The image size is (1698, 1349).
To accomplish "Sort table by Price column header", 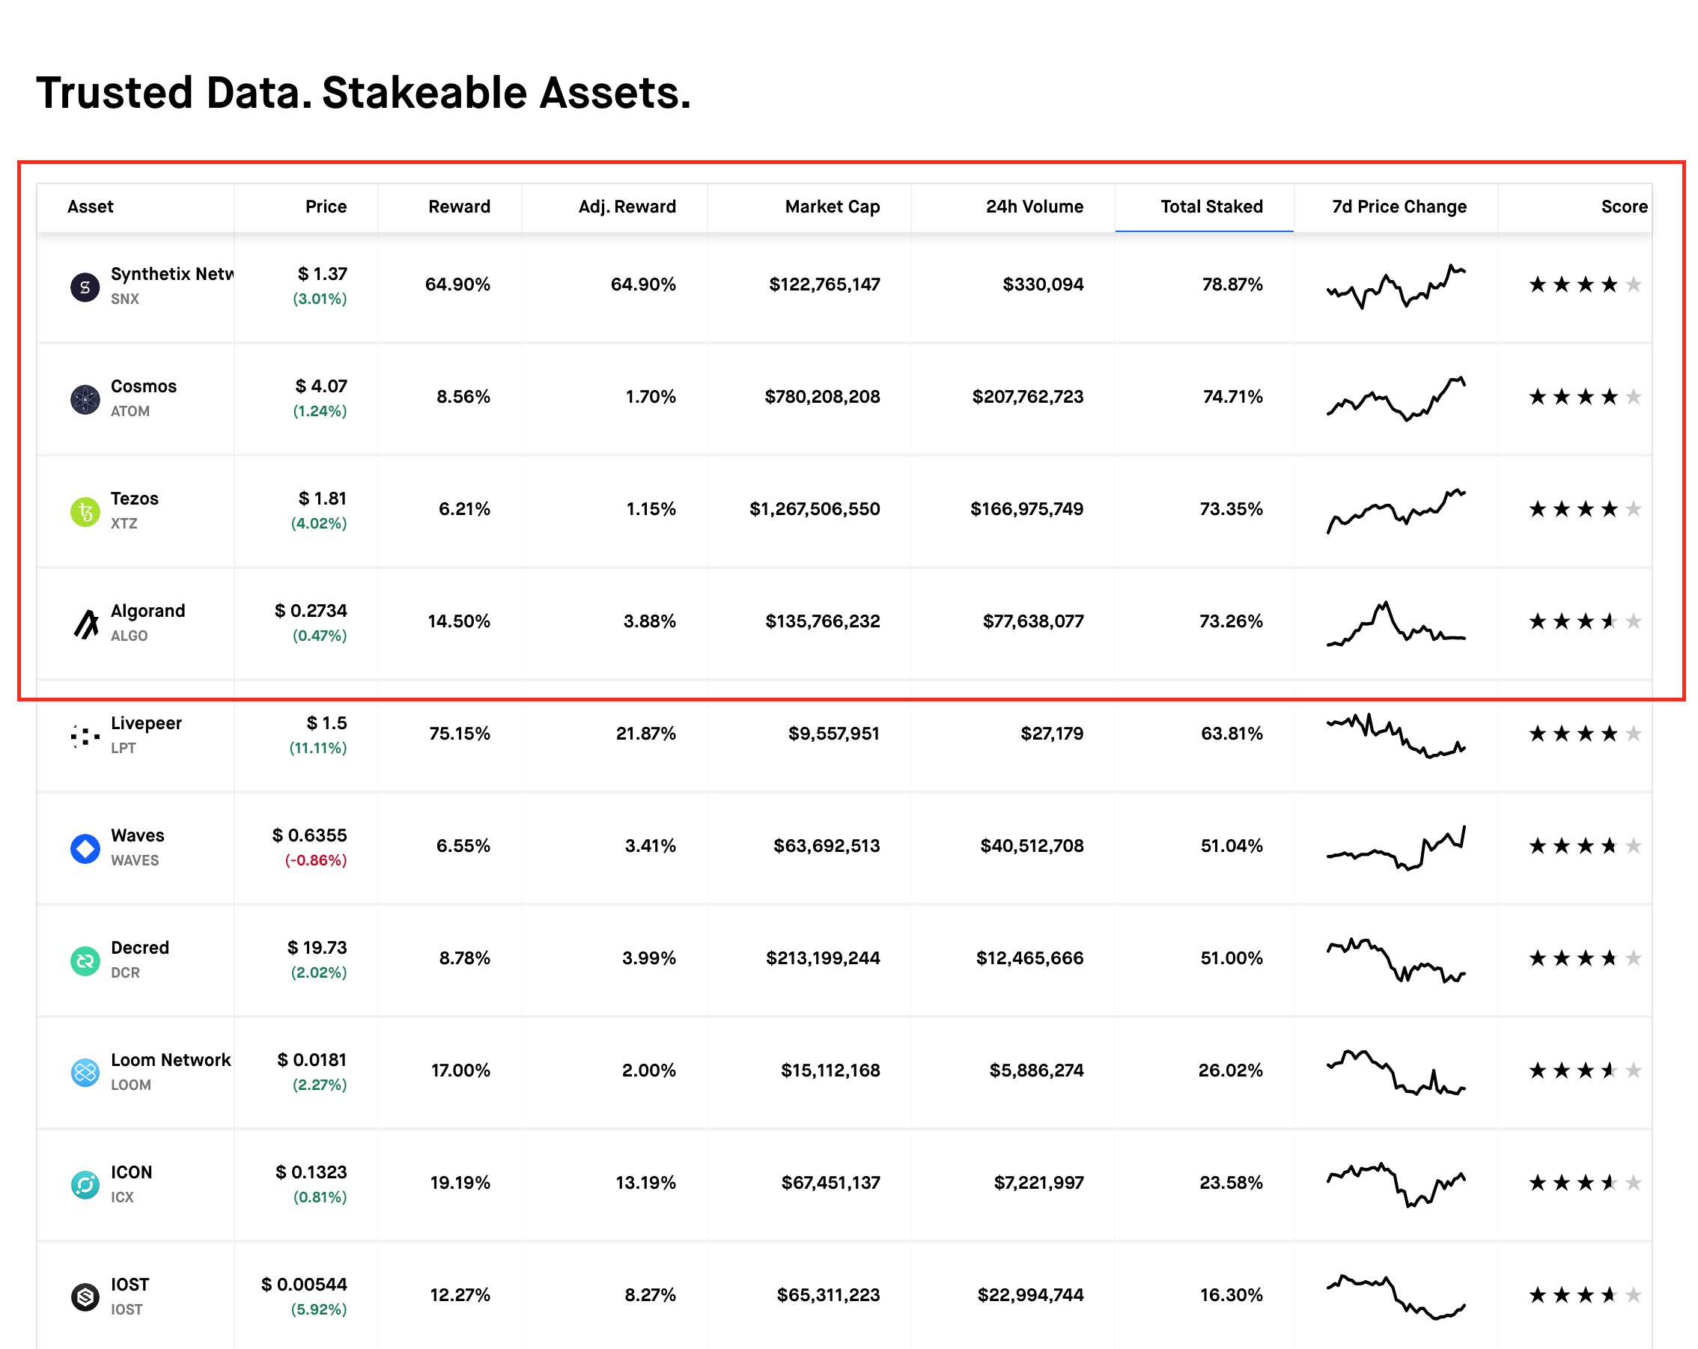I will pyautogui.click(x=326, y=207).
